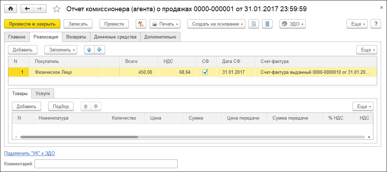Open the Услуги tab
Screen dimensions: 387x172
coord(43,94)
